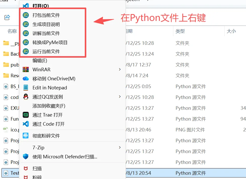Expand the WinRAR submenu arrow

point(120,69)
